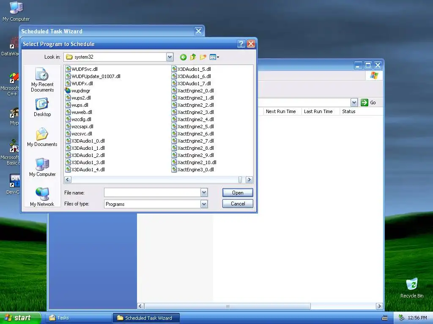Select XactEngine2_6.dll file
The height and width of the screenshot is (324, 433).
point(193,134)
